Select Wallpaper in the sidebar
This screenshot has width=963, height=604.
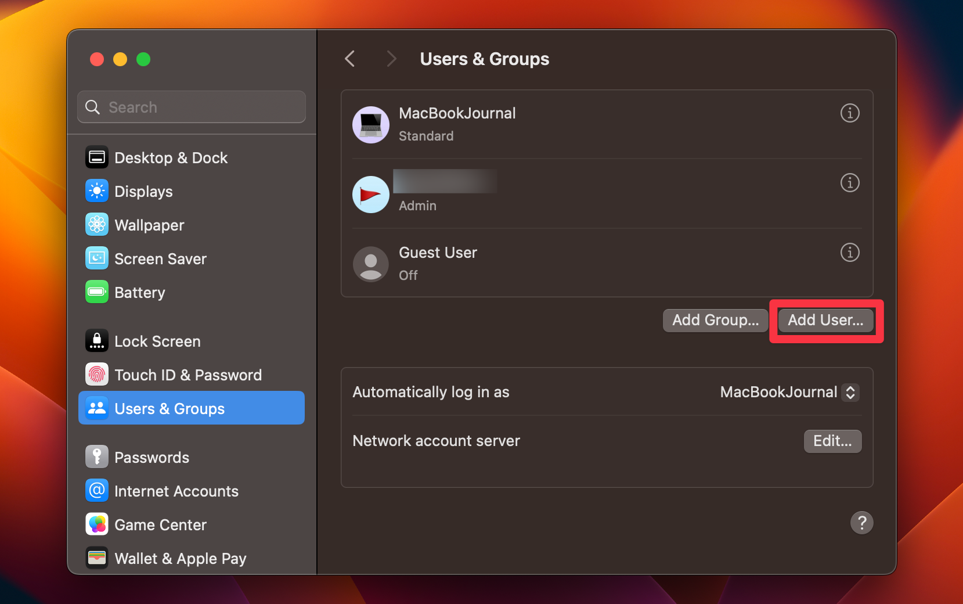(x=149, y=225)
